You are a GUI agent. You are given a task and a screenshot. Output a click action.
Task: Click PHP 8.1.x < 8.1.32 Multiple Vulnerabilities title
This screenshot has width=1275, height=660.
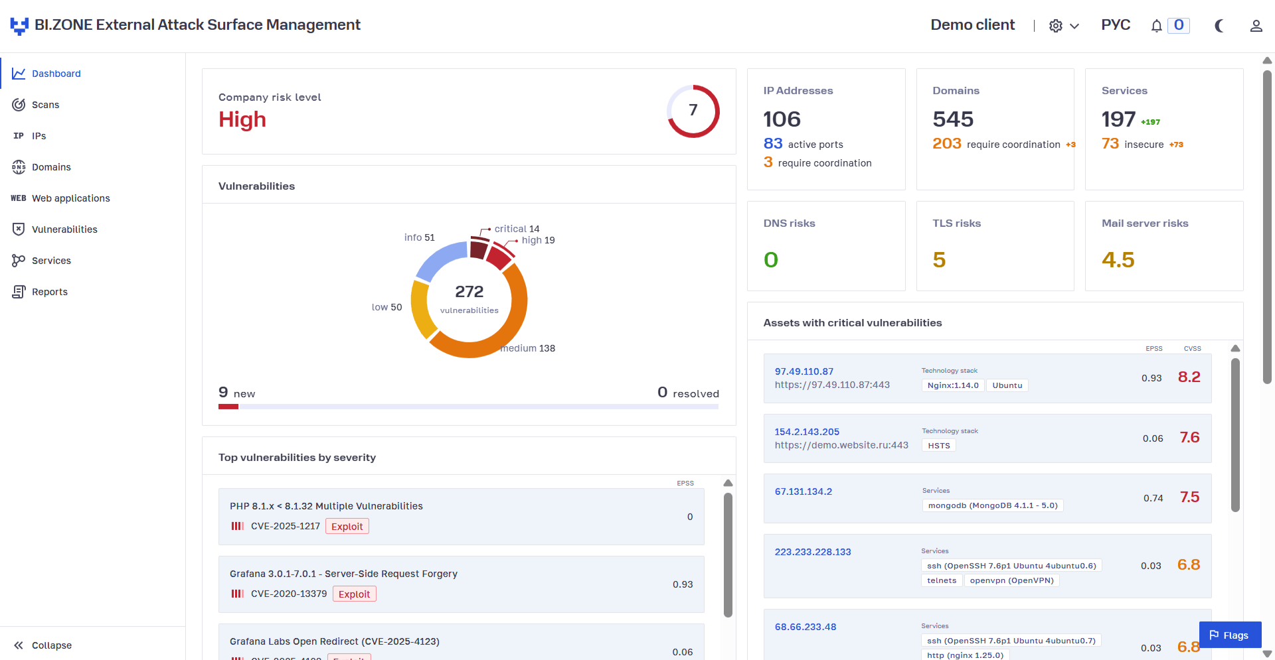coord(326,506)
